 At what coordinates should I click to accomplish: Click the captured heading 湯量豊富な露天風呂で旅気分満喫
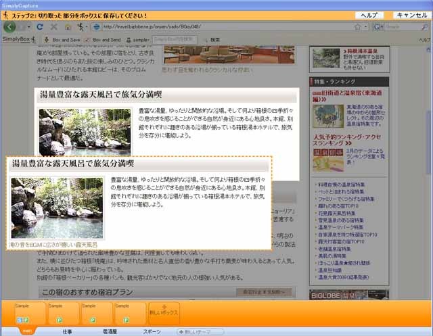coord(72,164)
